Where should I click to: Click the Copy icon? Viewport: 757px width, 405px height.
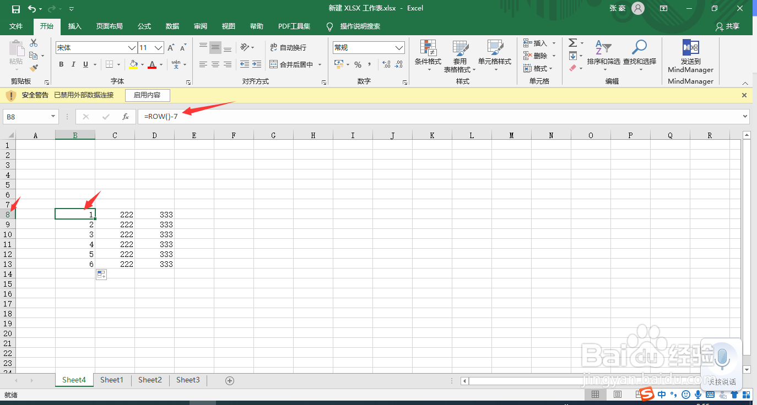click(34, 56)
